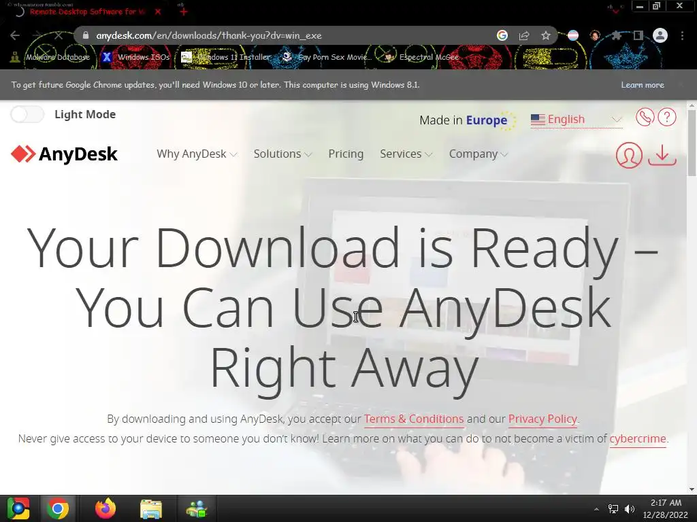Close the Remote Desktop Software tab
This screenshot has width=697, height=522.
(x=158, y=12)
